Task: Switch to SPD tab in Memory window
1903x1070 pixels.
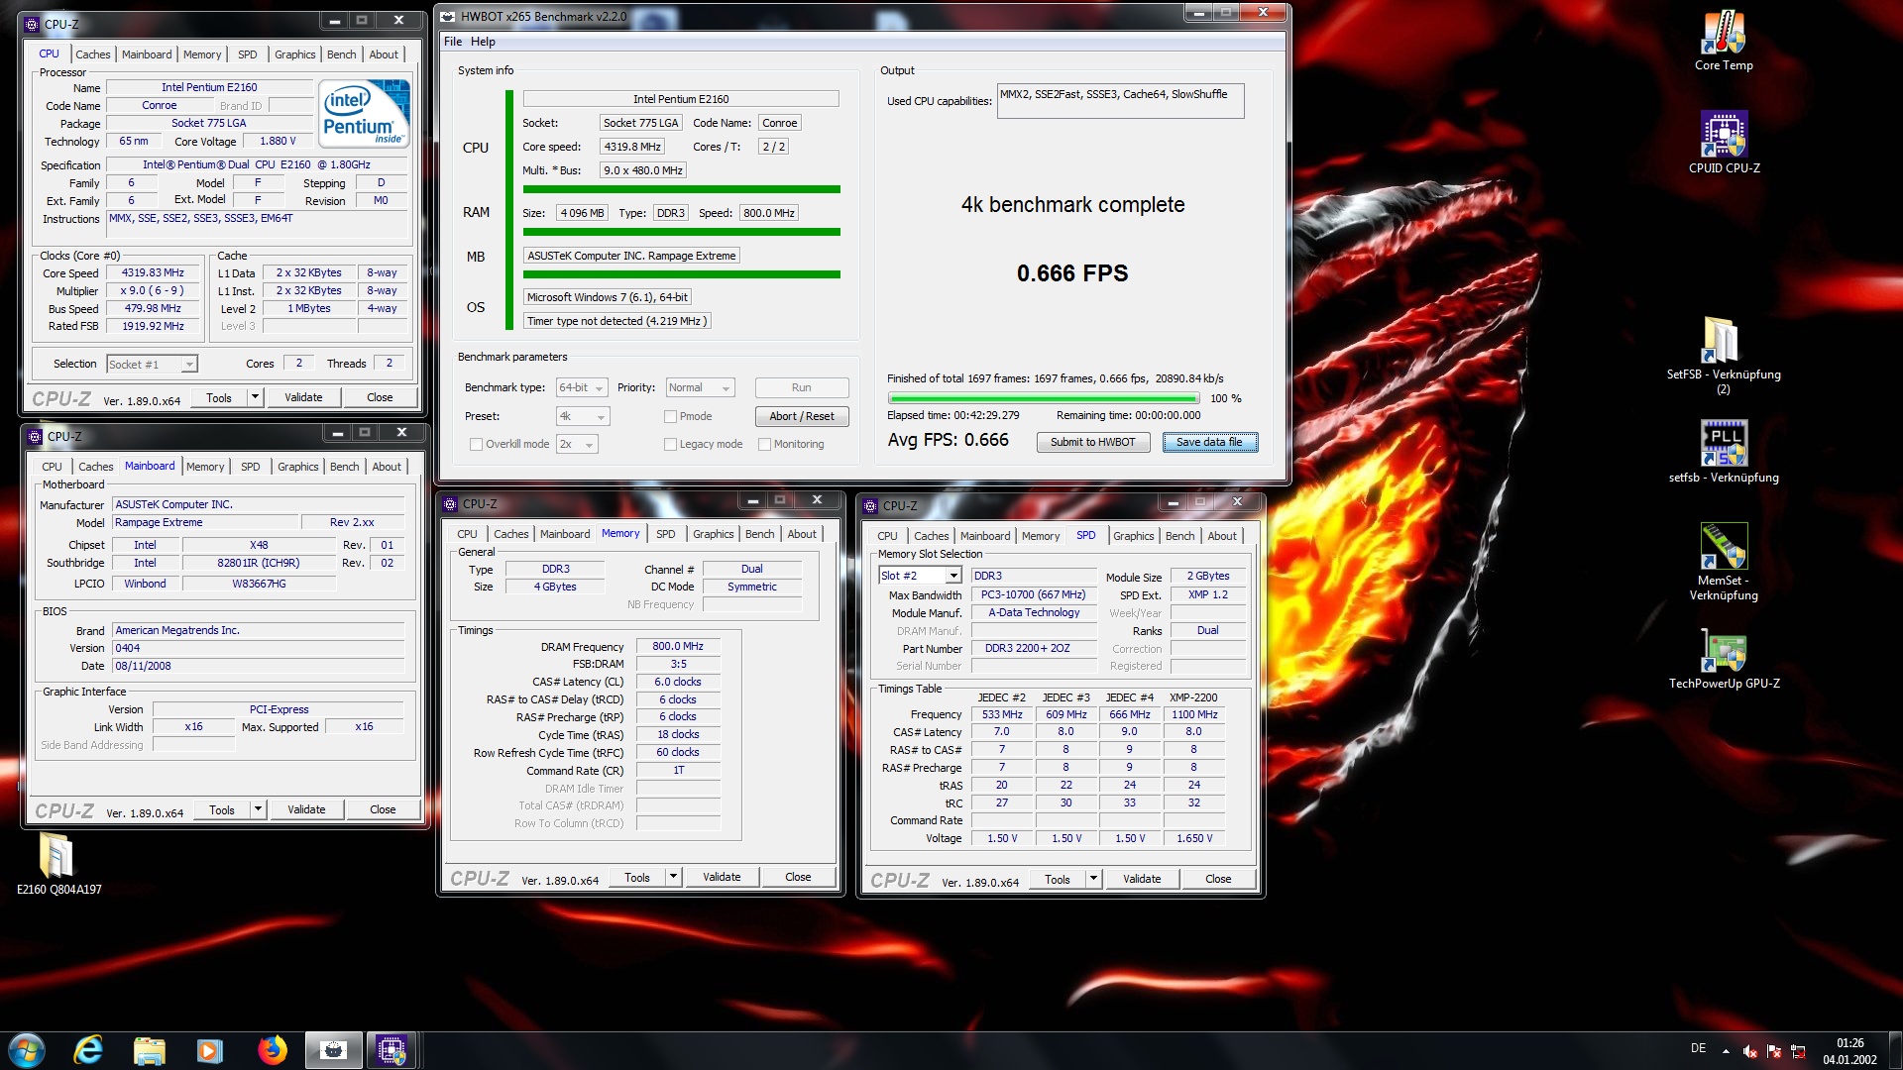Action: [665, 534]
